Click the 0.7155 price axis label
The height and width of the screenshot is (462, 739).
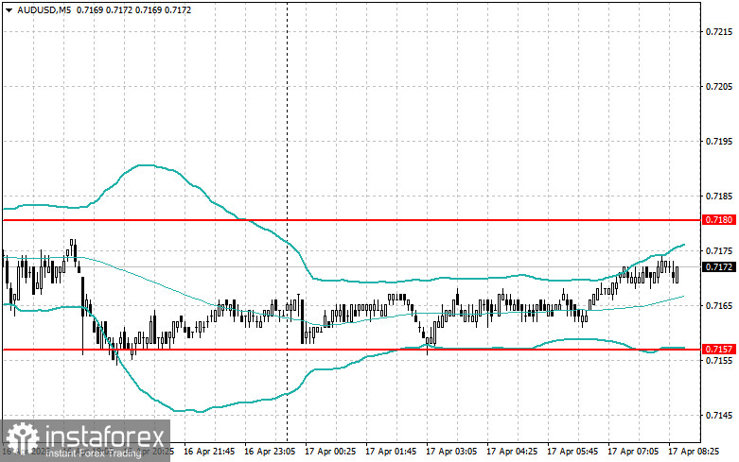(x=719, y=360)
